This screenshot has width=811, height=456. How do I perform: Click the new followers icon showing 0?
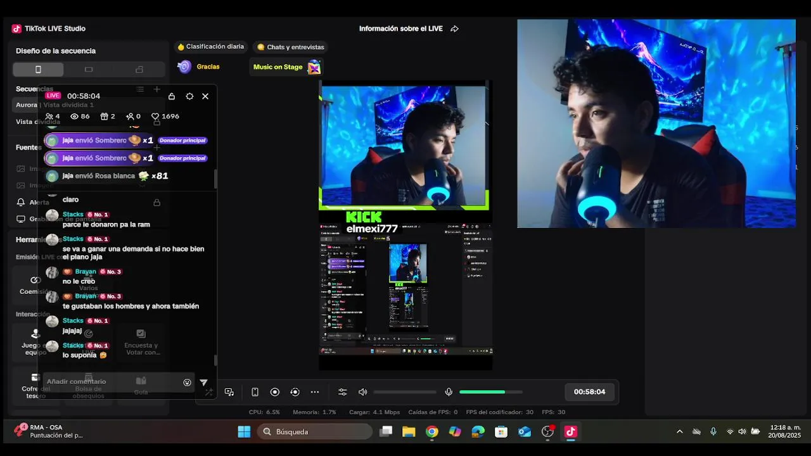coord(133,117)
